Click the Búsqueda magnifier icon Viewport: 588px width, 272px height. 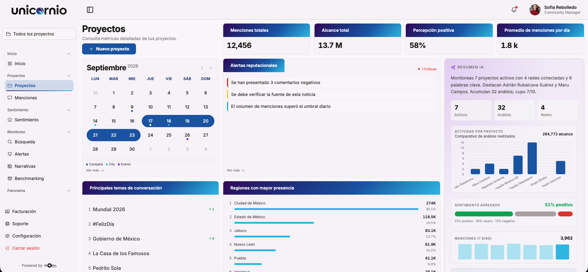click(x=10, y=142)
